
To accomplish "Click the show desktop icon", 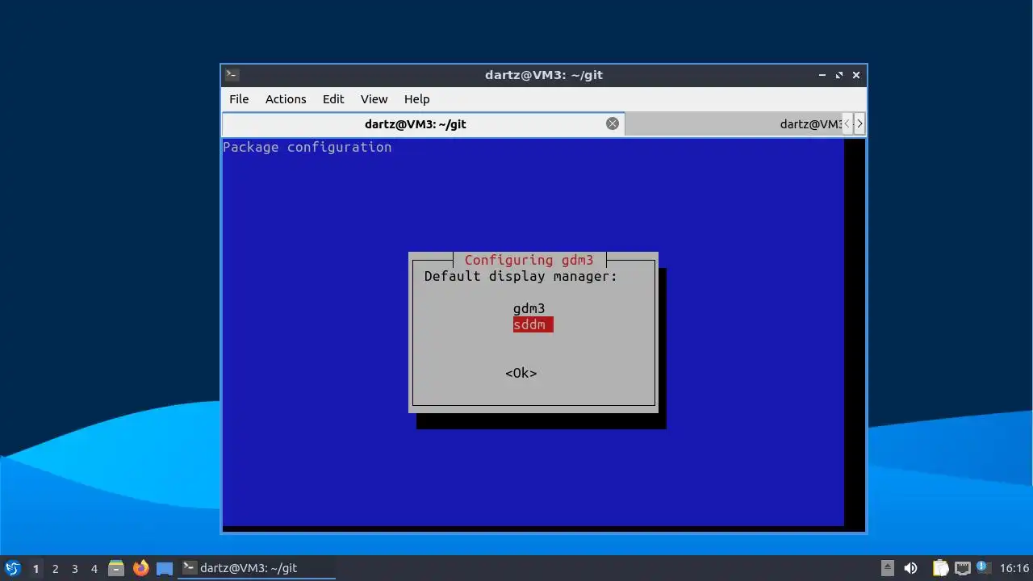I will (x=165, y=568).
